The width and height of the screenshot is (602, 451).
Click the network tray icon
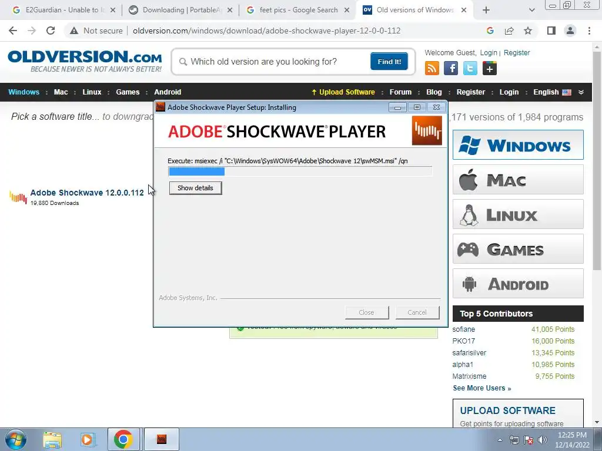[x=514, y=440]
